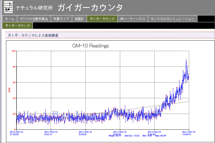Click the 100 y-axis value
This screenshot has width=215, height=143.
[x=13, y=51]
